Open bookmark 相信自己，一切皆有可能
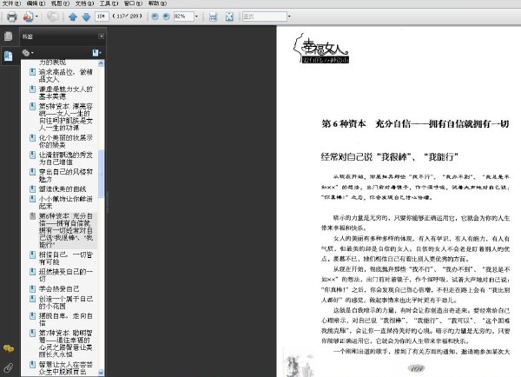Image resolution: width=521 pixels, height=377 pixels. pos(65,258)
